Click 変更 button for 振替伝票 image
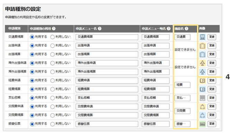232x136 pixels. 212,124
